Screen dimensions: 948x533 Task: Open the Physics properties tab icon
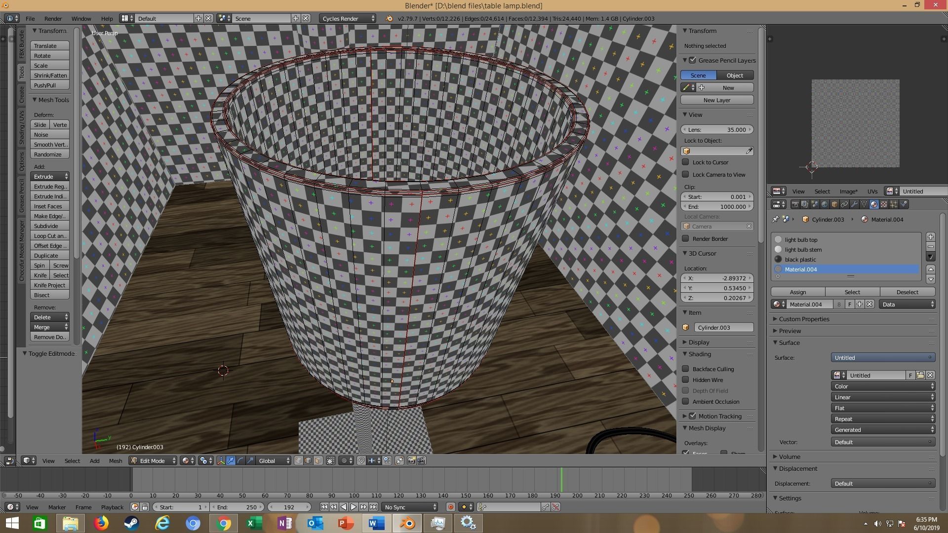[x=904, y=204]
